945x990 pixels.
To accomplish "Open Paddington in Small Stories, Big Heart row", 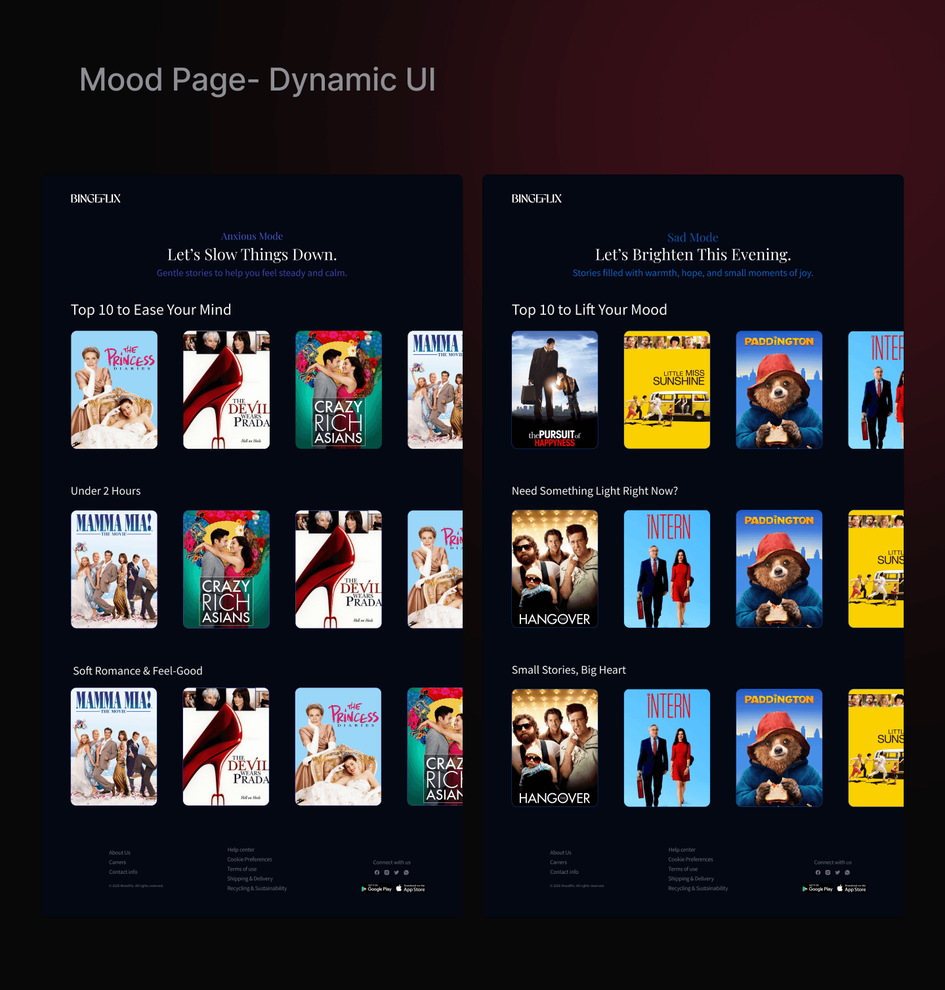I will coord(780,748).
